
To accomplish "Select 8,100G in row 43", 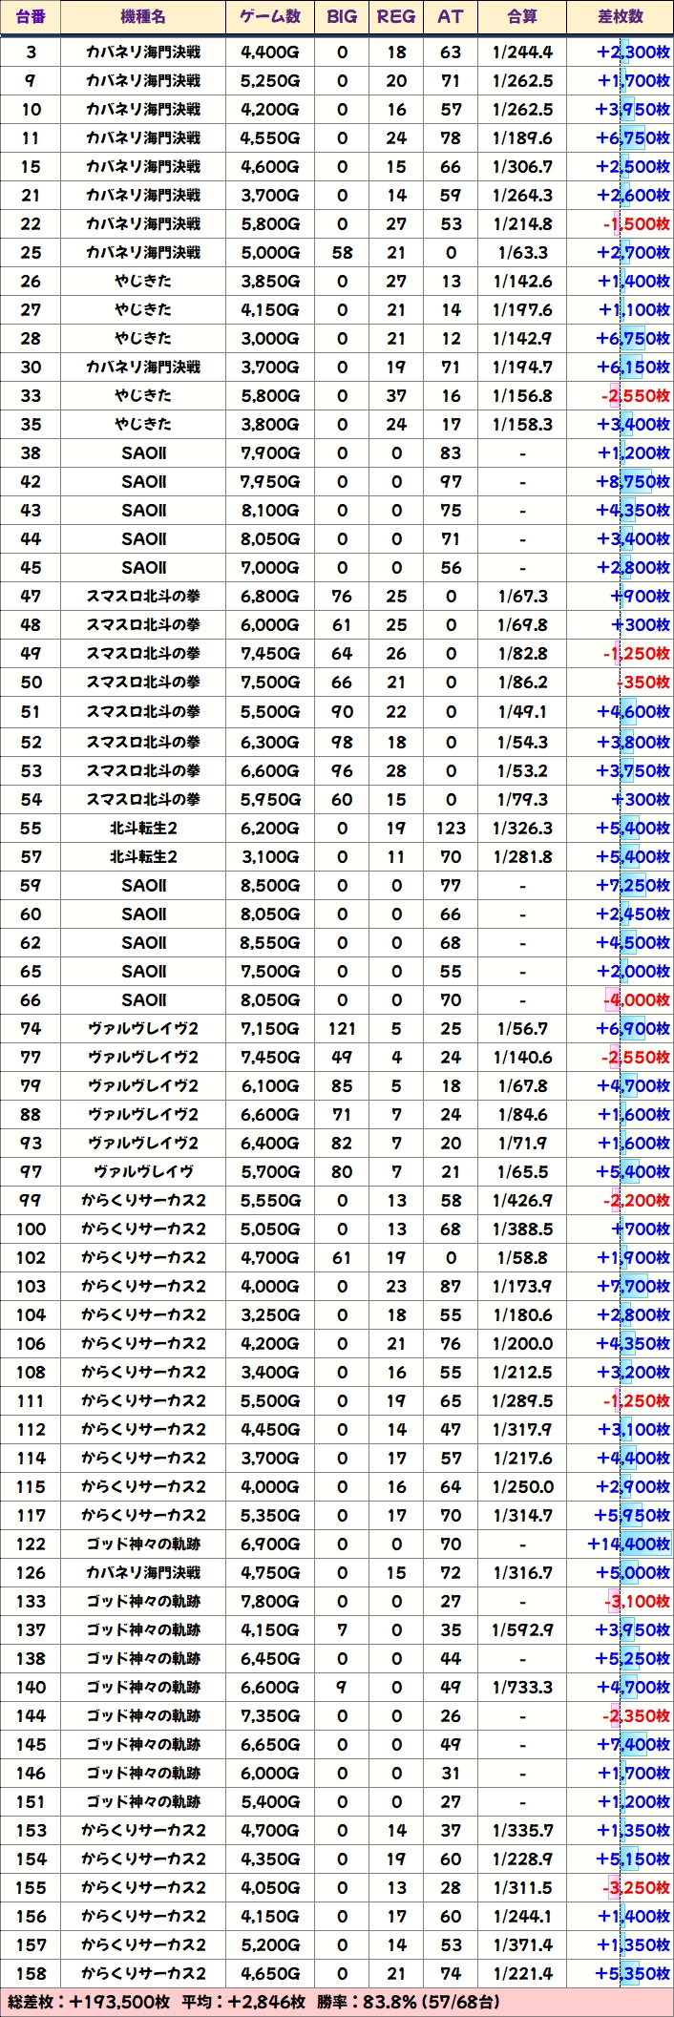I will [270, 510].
